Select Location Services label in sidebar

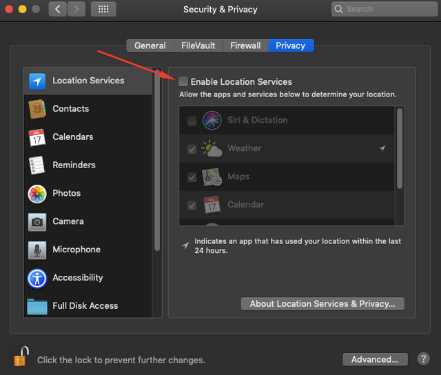(88, 81)
